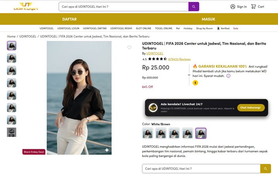Open the 679433 Reviews link
Viewport: 278px width, 174px height.
coord(179,59)
